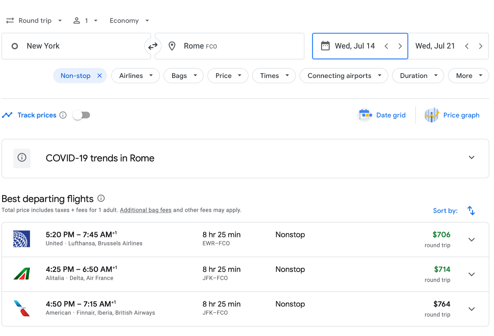The image size is (494, 336).
Task: Open Additional bag fees link
Action: click(x=145, y=210)
